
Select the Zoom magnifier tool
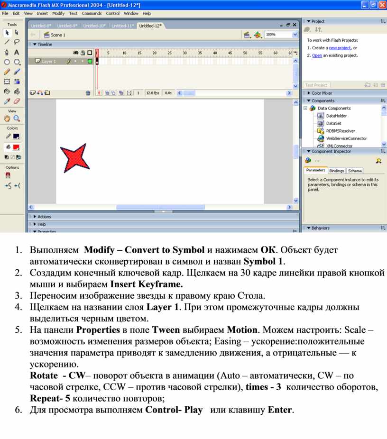pos(17,119)
